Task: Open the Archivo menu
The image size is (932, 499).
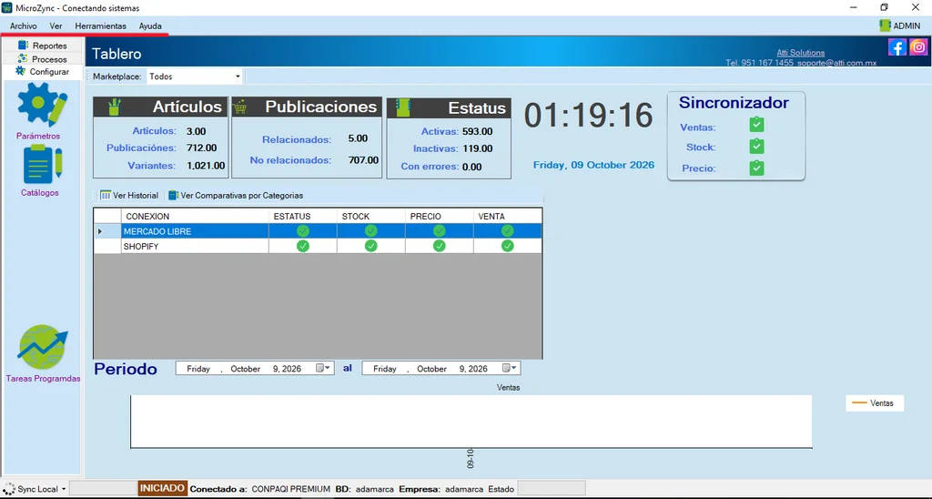Action: pos(23,25)
